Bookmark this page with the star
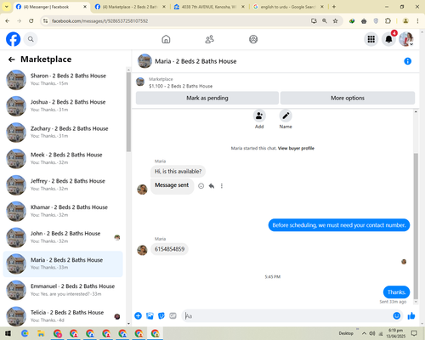 click(x=335, y=20)
